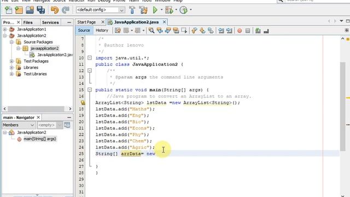Image resolution: width=350 pixels, height=197 pixels.
Task: Click the Undo arrow icon
Action: (55, 10)
